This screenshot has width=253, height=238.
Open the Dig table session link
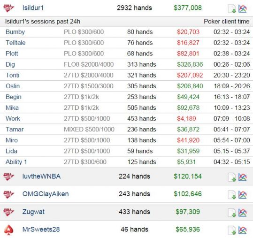[x=10, y=64]
